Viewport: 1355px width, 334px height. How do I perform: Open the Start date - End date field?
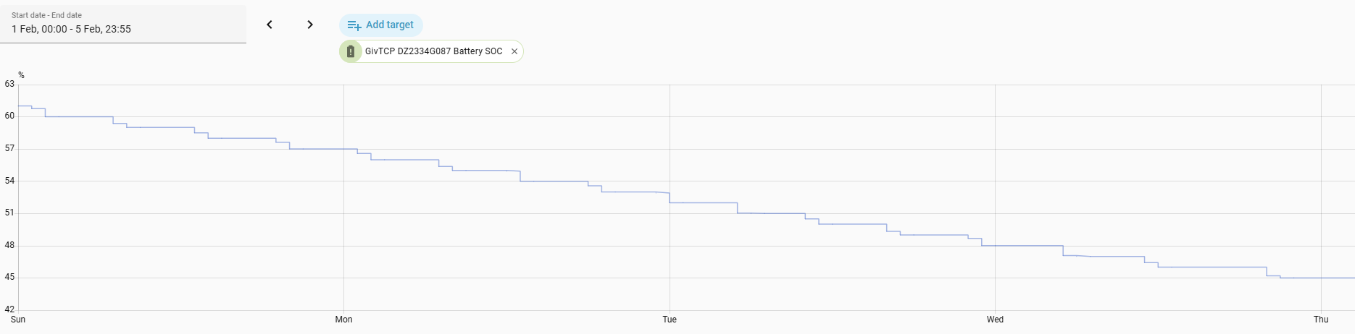[123, 24]
